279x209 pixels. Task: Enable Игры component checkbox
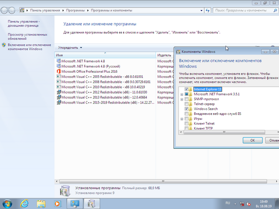186,118
